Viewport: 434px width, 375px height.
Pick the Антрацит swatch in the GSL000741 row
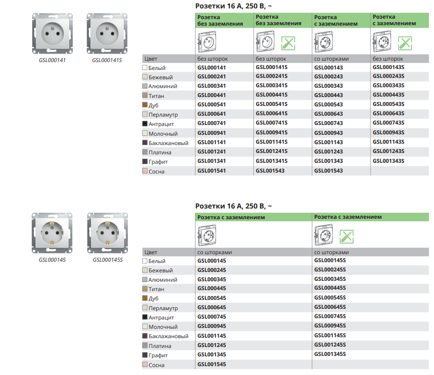(145, 124)
